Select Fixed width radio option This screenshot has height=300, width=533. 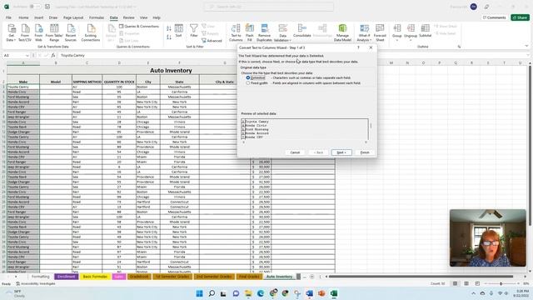click(248, 83)
